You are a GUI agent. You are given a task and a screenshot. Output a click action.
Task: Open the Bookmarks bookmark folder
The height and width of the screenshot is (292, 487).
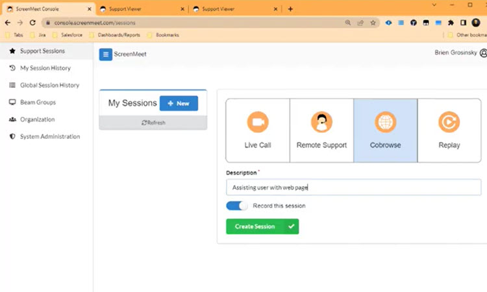(x=164, y=35)
